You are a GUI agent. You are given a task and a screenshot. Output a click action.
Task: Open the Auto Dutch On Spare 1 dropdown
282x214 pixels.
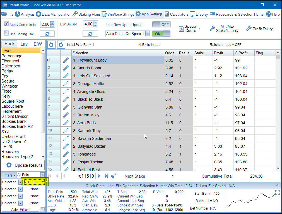click(147, 34)
